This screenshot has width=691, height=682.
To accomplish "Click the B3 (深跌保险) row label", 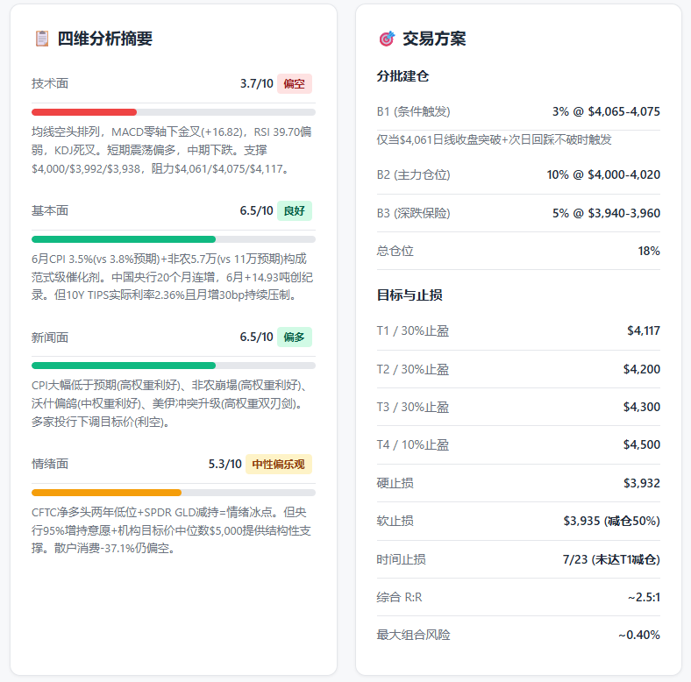I will (413, 213).
